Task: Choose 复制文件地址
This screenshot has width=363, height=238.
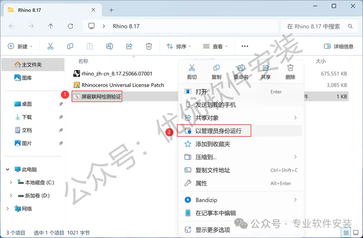Action: tap(241, 170)
